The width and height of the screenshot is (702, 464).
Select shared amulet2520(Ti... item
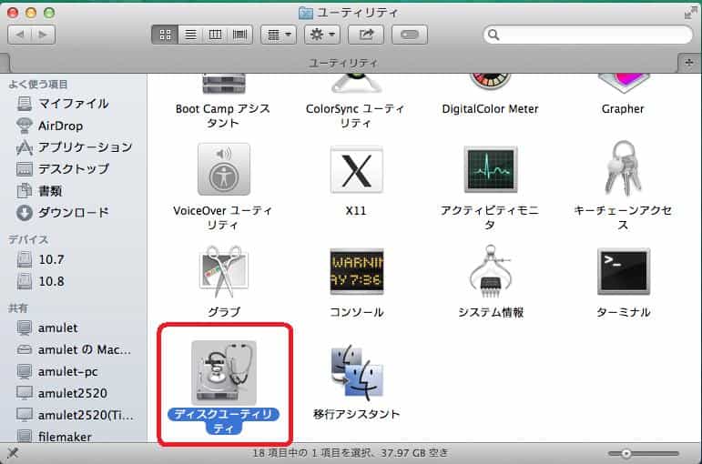[75, 415]
